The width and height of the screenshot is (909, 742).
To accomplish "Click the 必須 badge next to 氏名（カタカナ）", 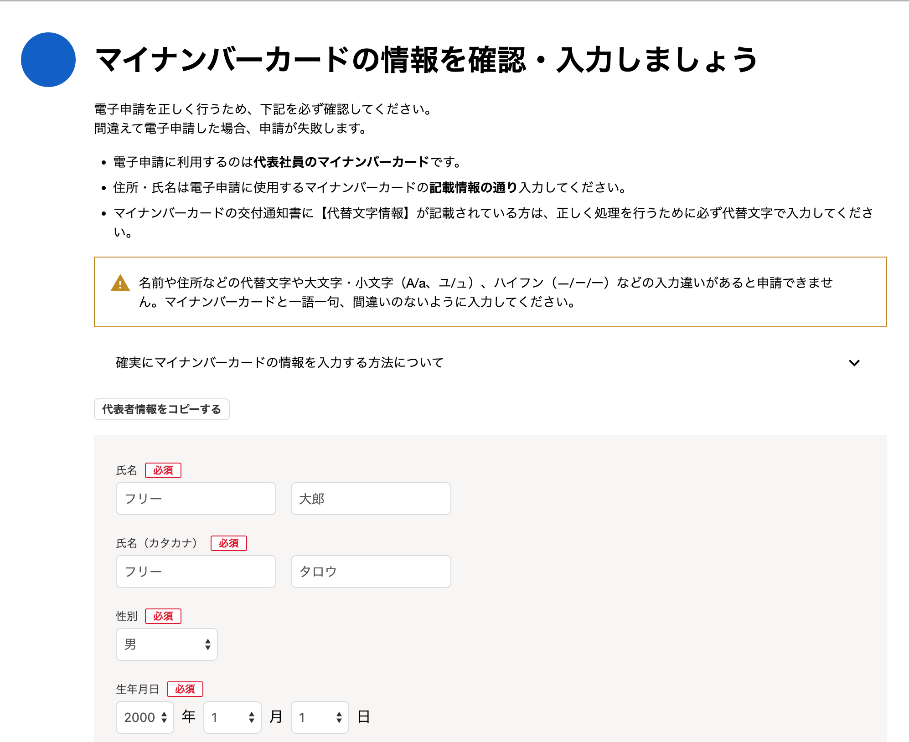I will (229, 543).
